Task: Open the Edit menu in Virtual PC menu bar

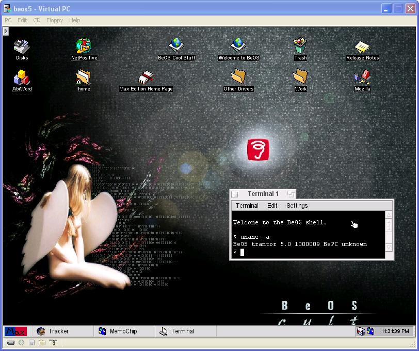Action: click(22, 20)
